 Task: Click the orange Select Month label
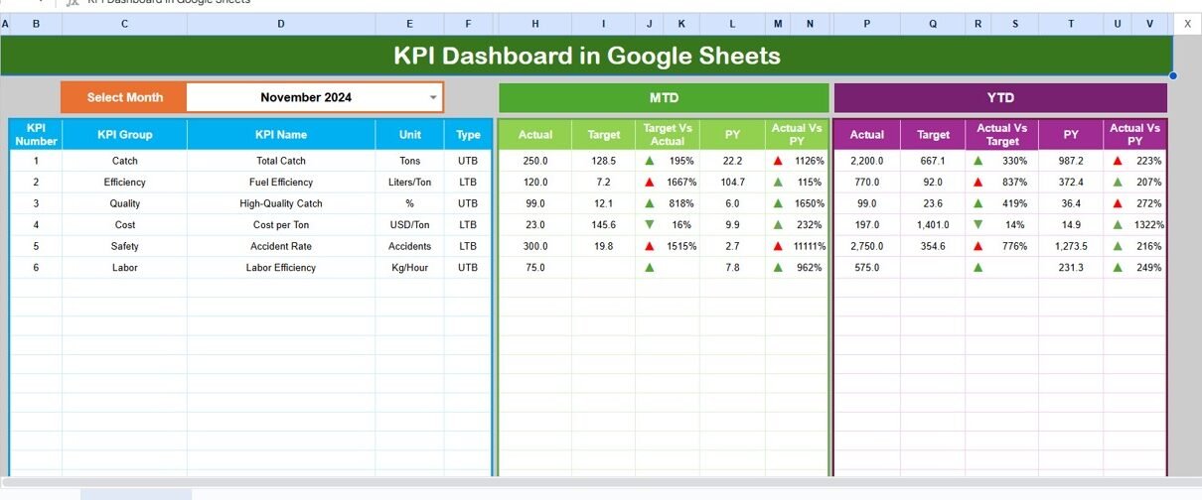[x=124, y=97]
